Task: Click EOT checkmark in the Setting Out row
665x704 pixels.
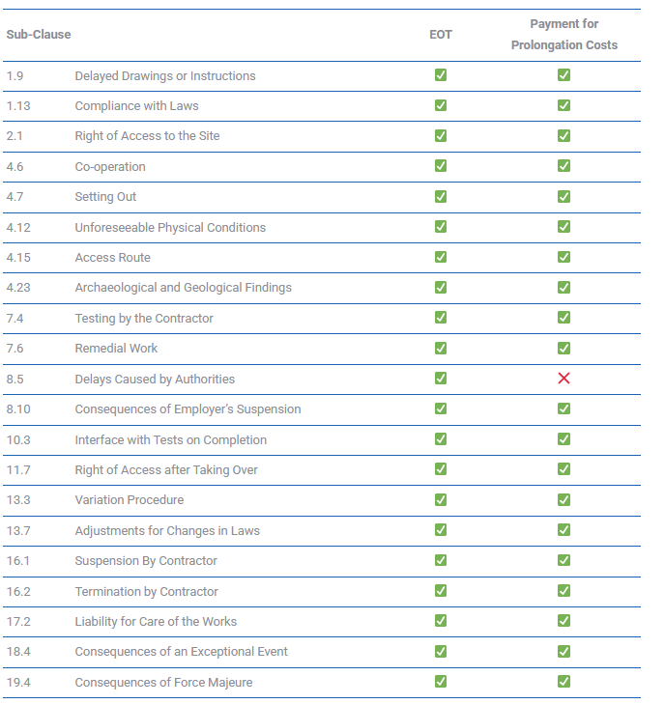Action: [441, 197]
